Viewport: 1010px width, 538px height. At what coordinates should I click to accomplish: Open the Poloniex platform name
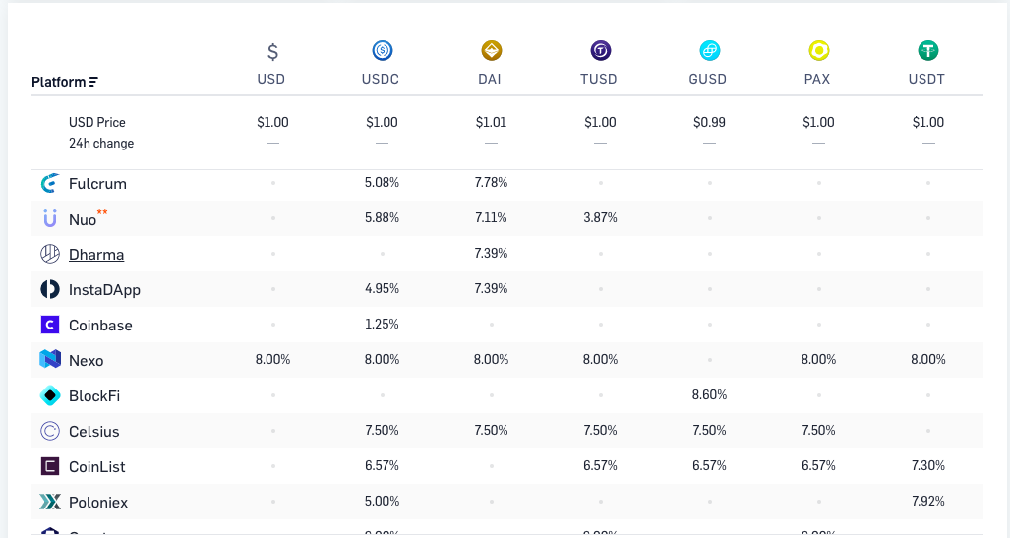[98, 503]
